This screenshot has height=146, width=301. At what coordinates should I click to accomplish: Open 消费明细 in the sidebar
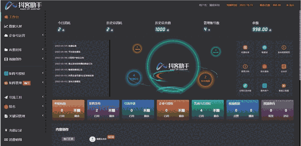click(x=15, y=139)
